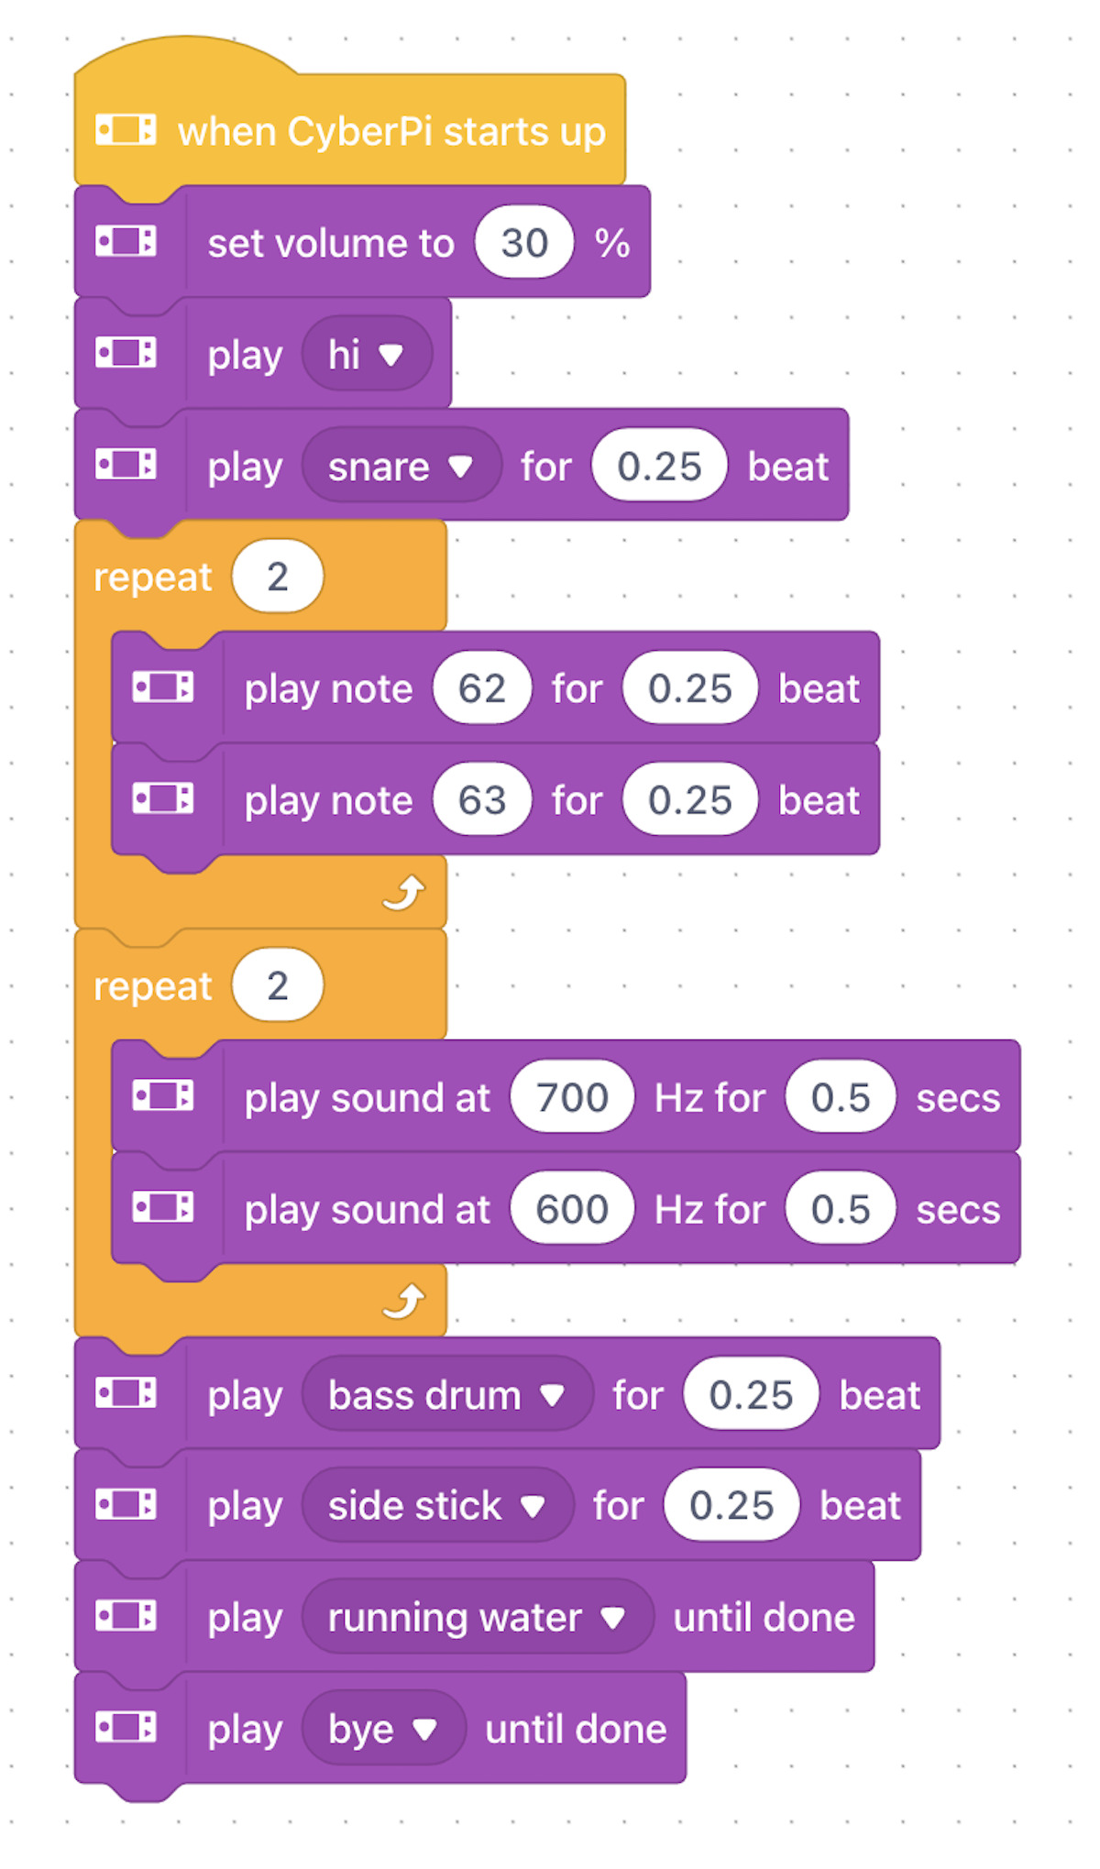Click CyberPi icon on 'set volume to' block

(126, 241)
